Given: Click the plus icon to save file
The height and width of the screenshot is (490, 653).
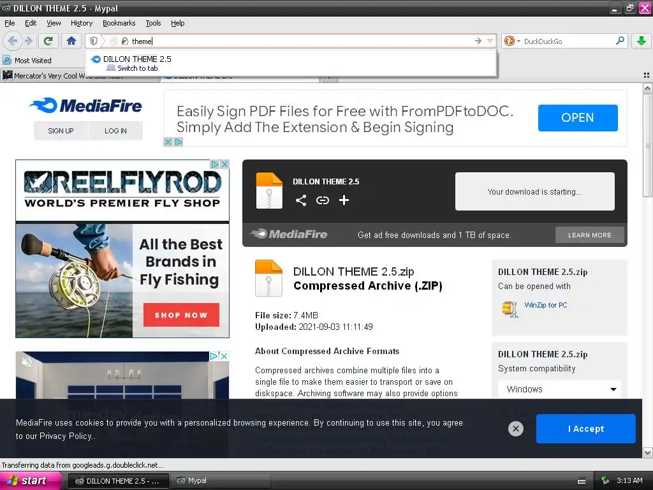Looking at the screenshot, I should click(x=344, y=200).
